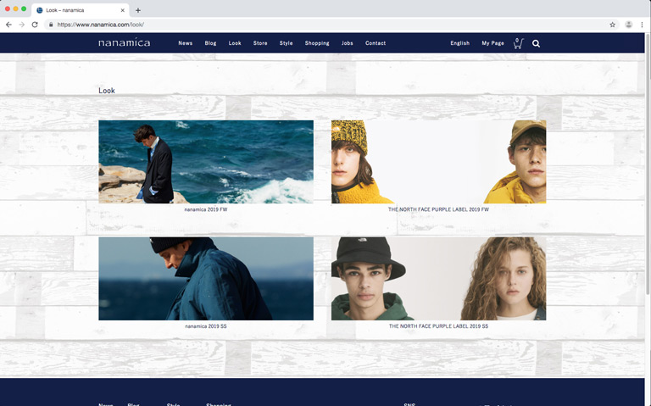
Task: Open the Chrome three-dot menu
Action: click(x=642, y=25)
